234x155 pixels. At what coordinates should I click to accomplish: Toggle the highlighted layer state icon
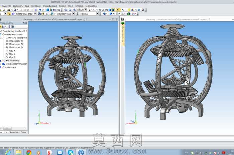point(9,14)
